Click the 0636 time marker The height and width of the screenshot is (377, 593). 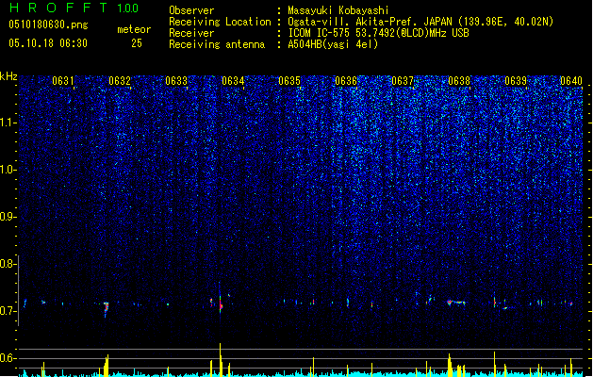[x=346, y=81]
